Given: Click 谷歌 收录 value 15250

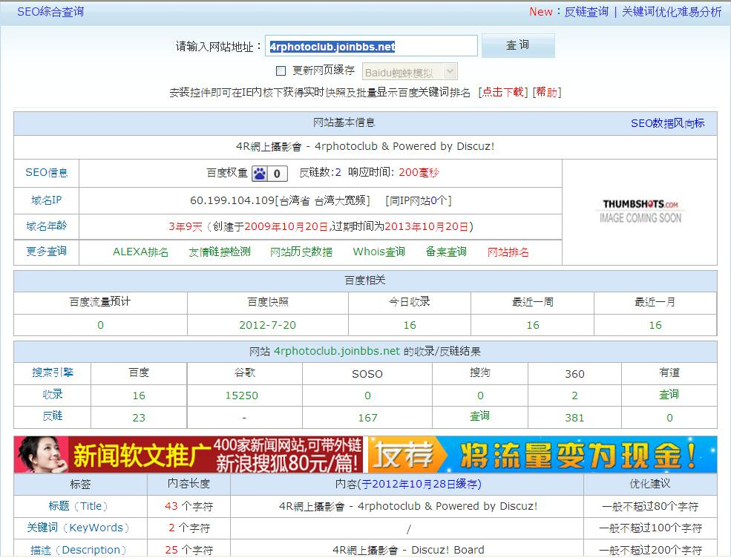Looking at the screenshot, I should point(241,395).
